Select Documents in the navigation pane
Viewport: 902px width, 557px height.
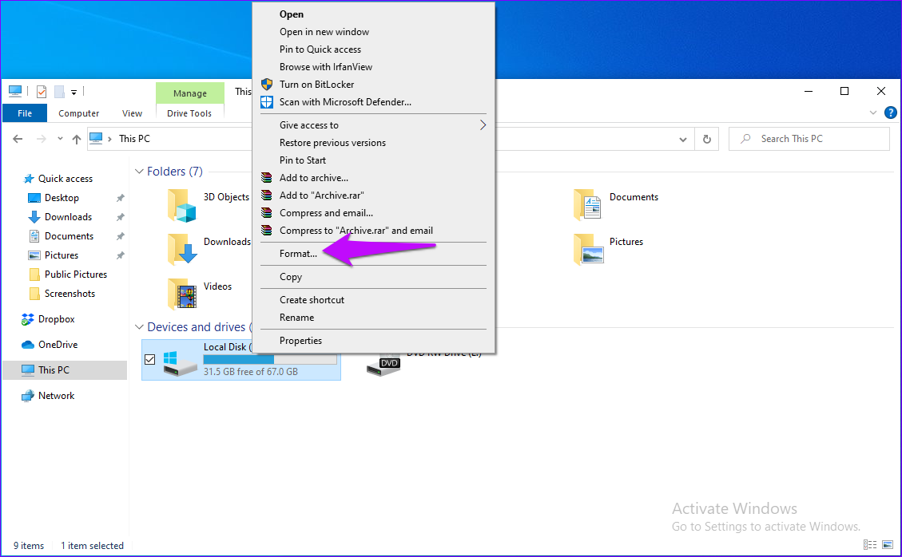point(69,236)
